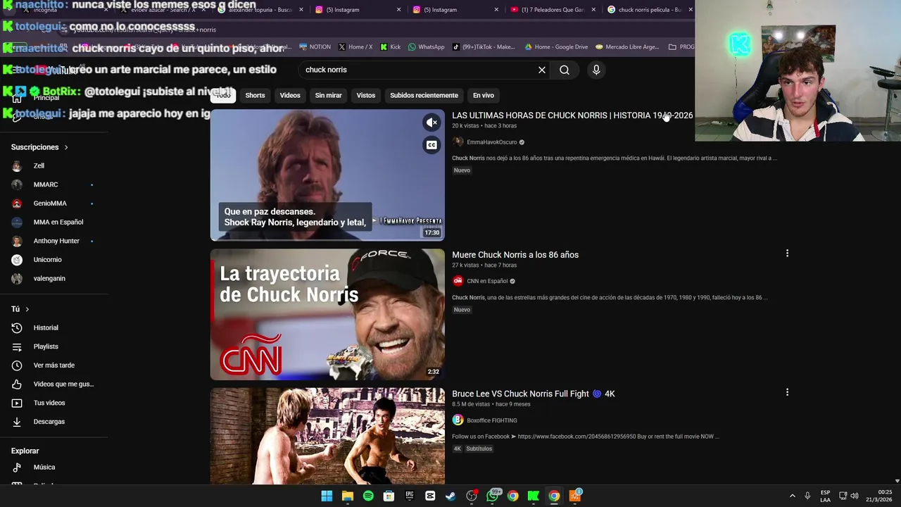
Task: Open the Home - Google Drive bookmark
Action: [556, 47]
